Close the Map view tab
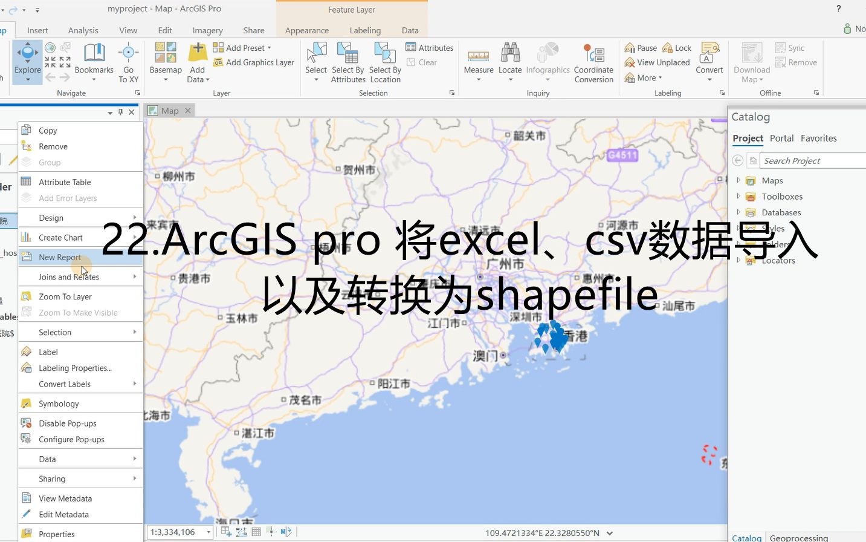The height and width of the screenshot is (542, 866). 188,111
